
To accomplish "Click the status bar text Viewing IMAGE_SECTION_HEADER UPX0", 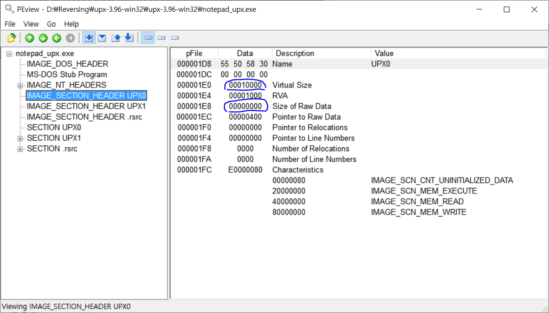I will 66,306.
